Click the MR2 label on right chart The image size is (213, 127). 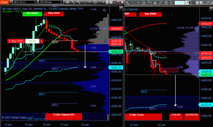pos(144,92)
